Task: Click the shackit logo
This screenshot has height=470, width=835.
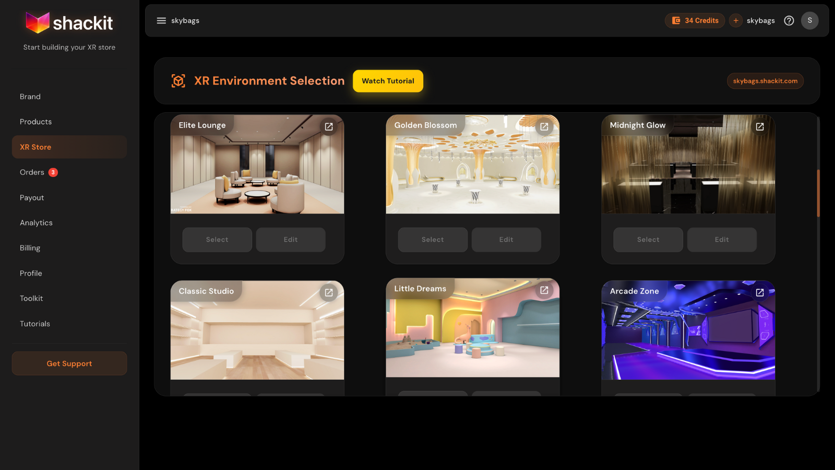Action: 69,22
